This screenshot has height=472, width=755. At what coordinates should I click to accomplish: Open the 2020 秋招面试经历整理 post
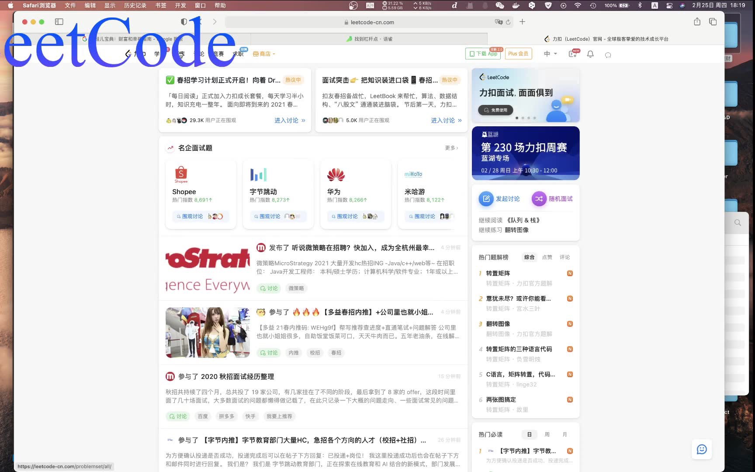point(237,377)
